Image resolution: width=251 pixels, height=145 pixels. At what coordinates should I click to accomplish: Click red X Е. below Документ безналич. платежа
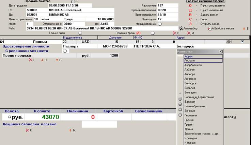pos(27,130)
